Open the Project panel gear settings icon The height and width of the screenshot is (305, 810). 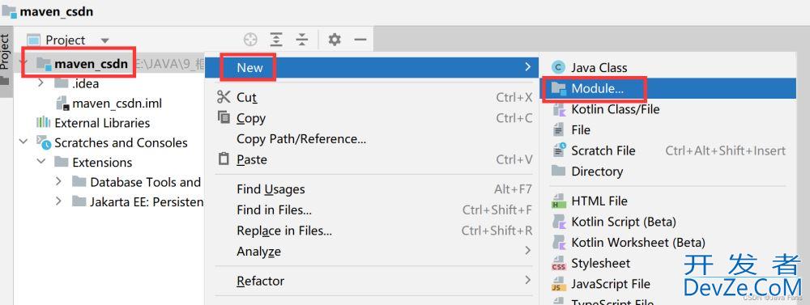coord(335,40)
